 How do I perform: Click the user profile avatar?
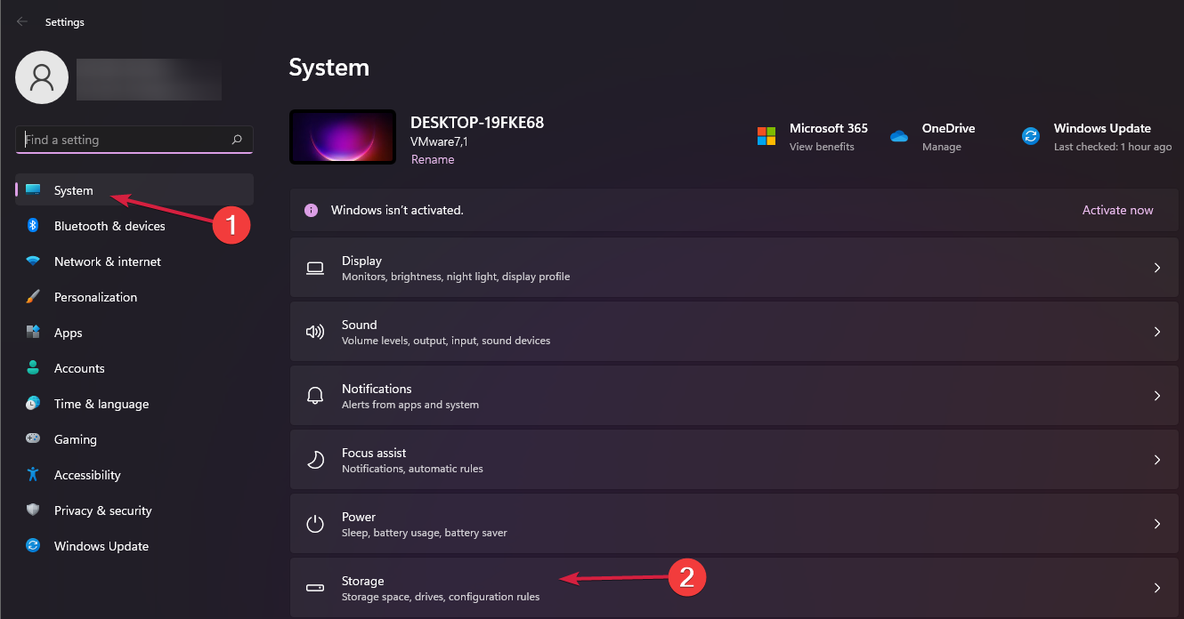pyautogui.click(x=41, y=77)
